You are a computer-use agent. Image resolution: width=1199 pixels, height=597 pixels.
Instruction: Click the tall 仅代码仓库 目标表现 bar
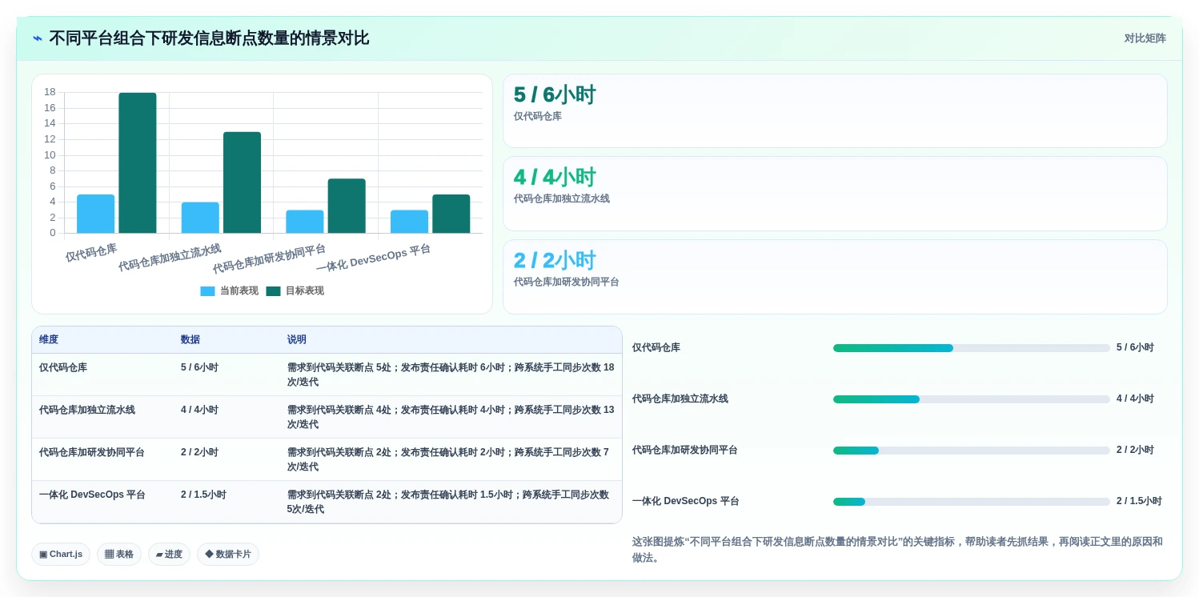[x=138, y=163]
